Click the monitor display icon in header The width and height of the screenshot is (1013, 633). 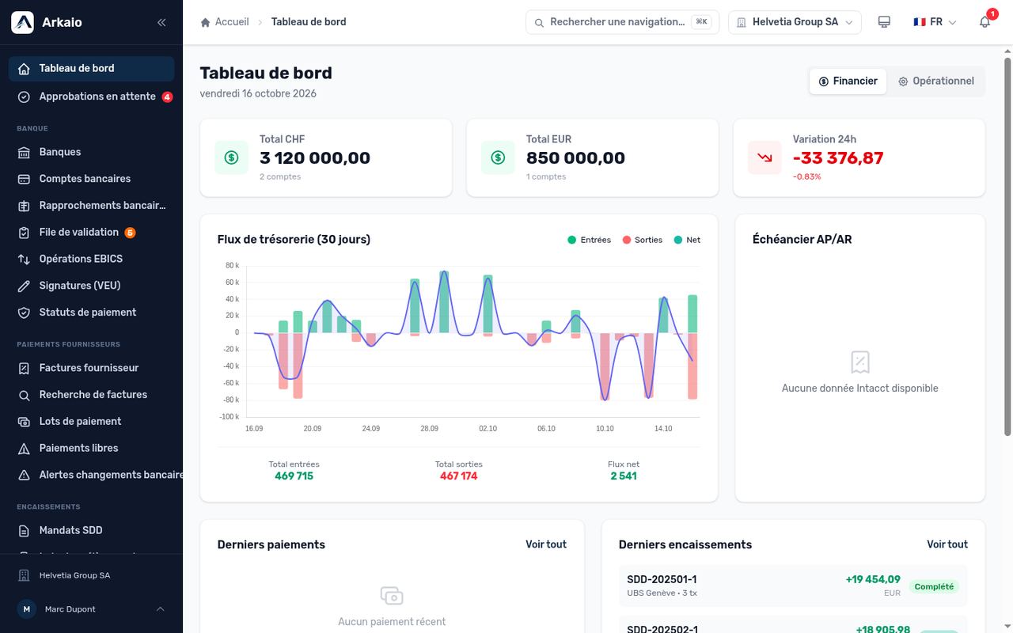[x=884, y=22]
